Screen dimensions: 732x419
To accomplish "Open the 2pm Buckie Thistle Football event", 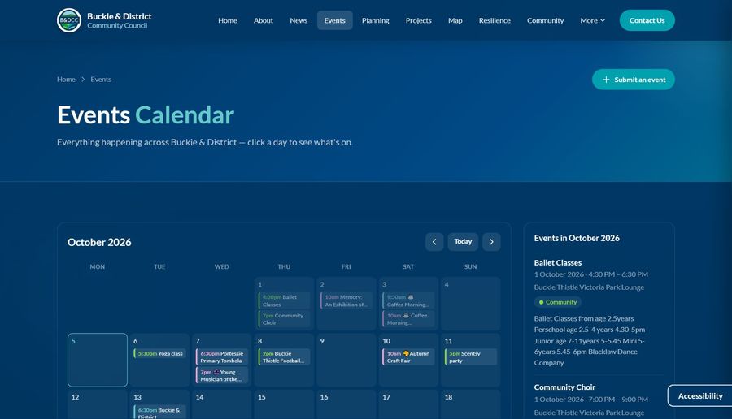I will tap(284, 357).
